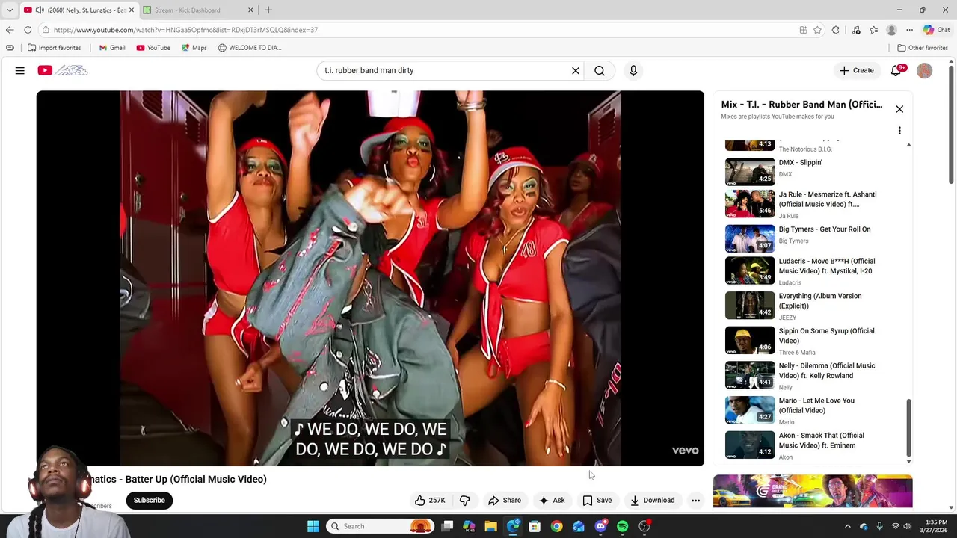Open the Create button

856,70
